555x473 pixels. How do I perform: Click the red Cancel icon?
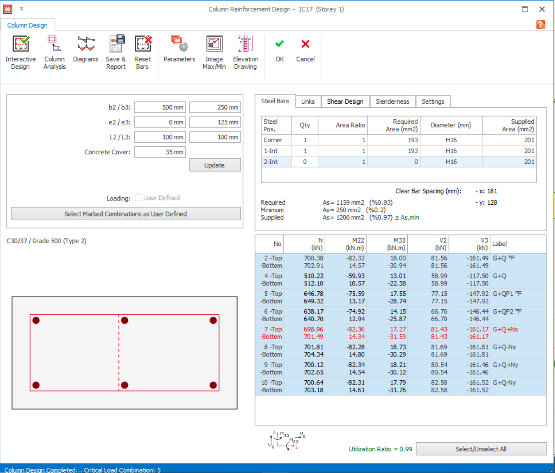(x=305, y=44)
